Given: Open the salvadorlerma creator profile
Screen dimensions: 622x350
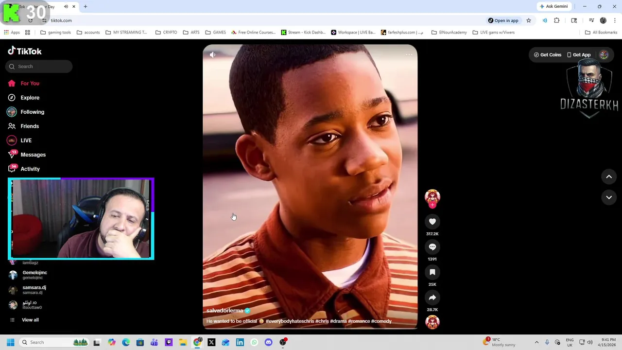Looking at the screenshot, I should coord(225,311).
